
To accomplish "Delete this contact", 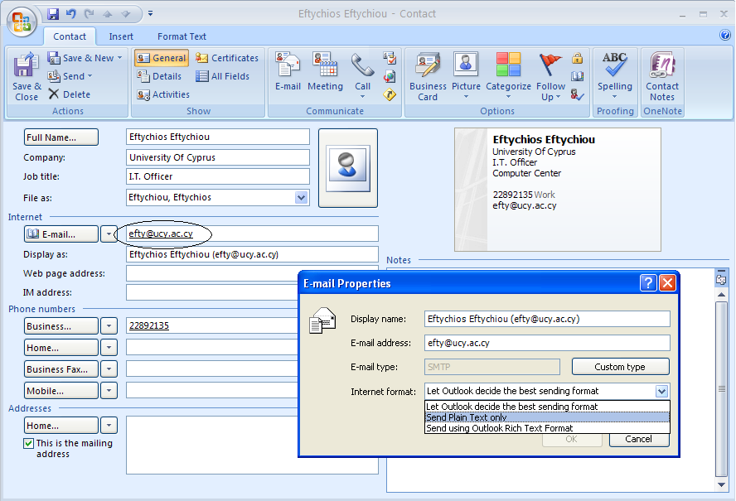I will (x=70, y=94).
